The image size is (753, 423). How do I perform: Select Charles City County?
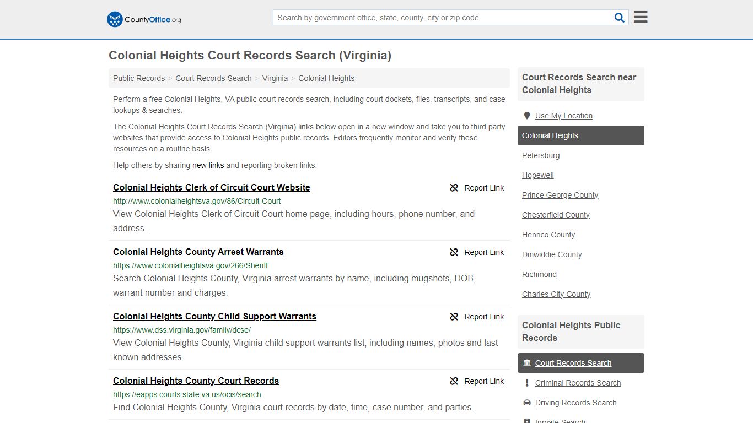click(x=556, y=294)
